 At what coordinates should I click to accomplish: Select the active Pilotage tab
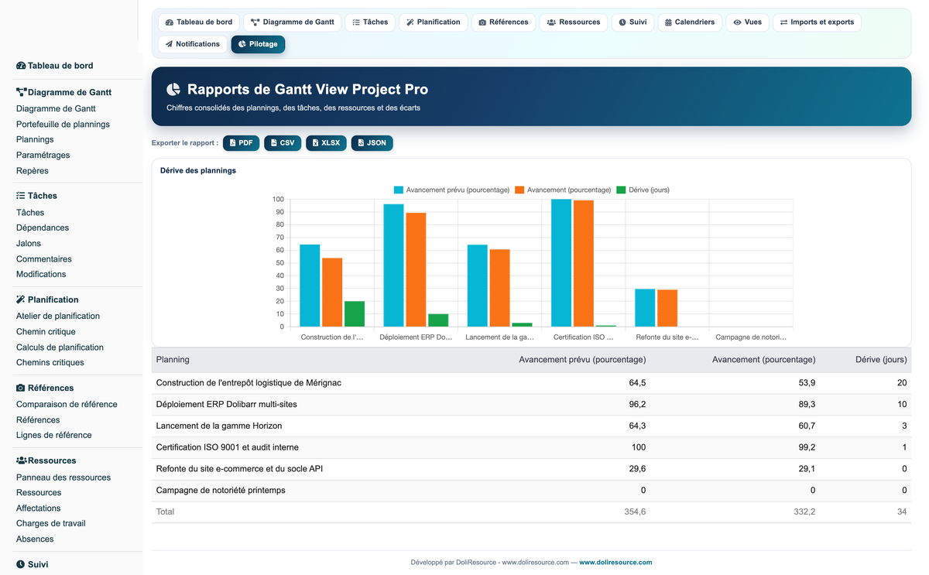coord(258,44)
